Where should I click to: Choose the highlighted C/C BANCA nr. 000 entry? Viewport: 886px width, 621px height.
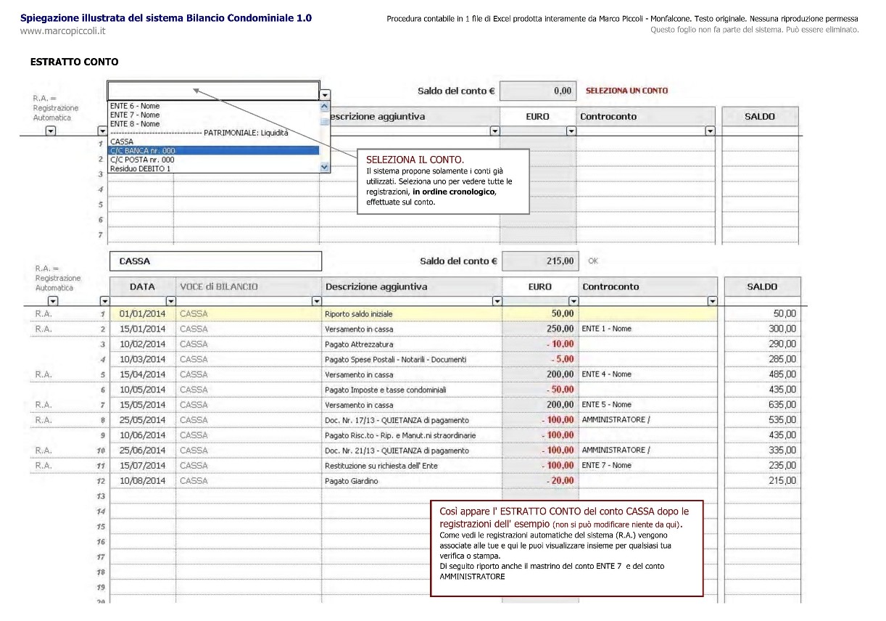pos(213,150)
